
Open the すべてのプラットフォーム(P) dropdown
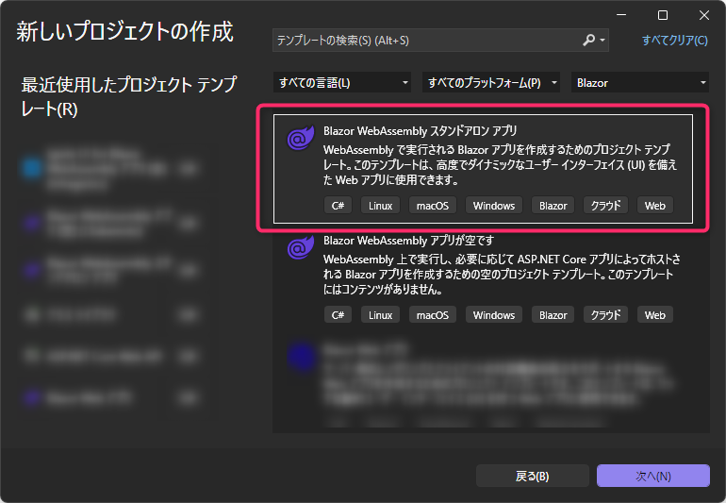[491, 82]
